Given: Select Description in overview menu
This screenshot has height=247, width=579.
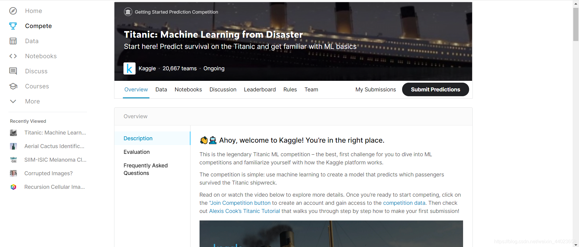Looking at the screenshot, I should coord(152,138).
